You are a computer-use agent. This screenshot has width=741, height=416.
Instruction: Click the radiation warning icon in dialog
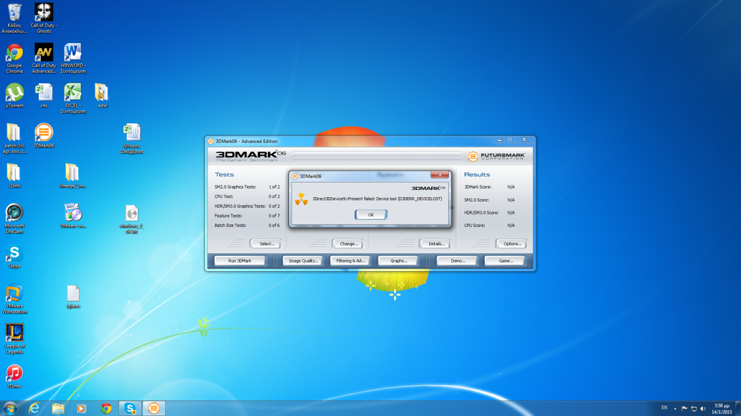(x=301, y=198)
